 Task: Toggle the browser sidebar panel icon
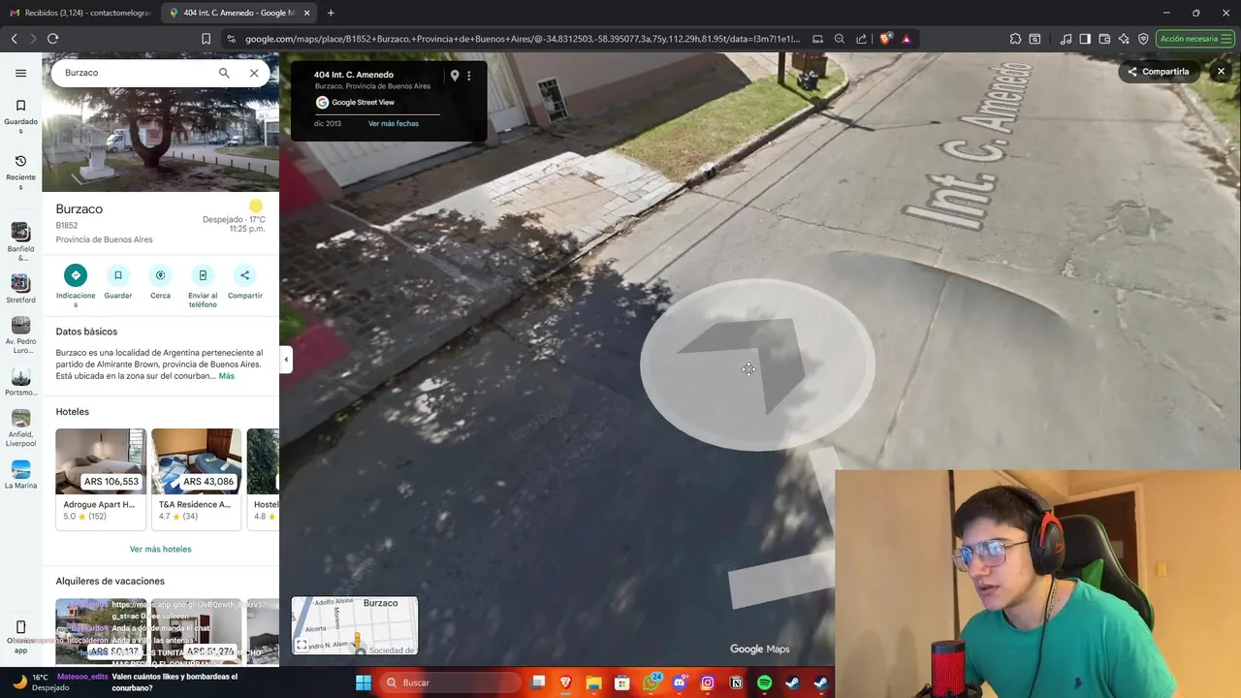tap(1085, 39)
